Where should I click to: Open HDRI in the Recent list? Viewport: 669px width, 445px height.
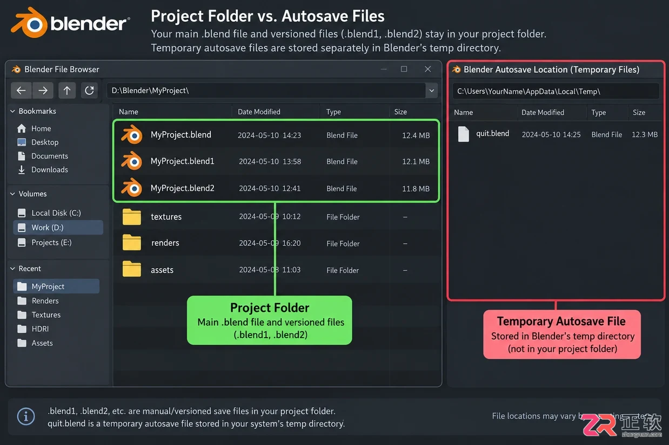40,329
